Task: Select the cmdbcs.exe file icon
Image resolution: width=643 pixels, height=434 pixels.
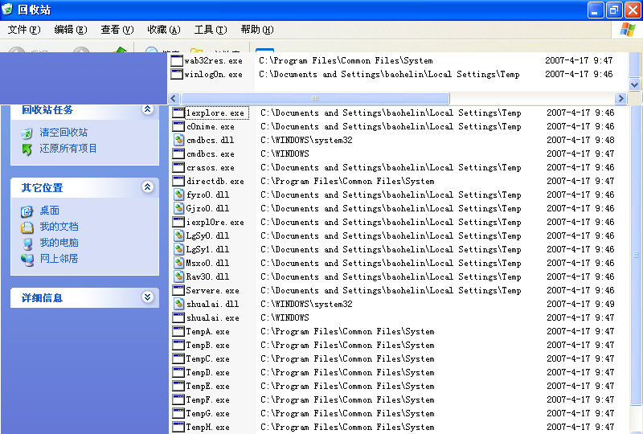Action: 178,154
